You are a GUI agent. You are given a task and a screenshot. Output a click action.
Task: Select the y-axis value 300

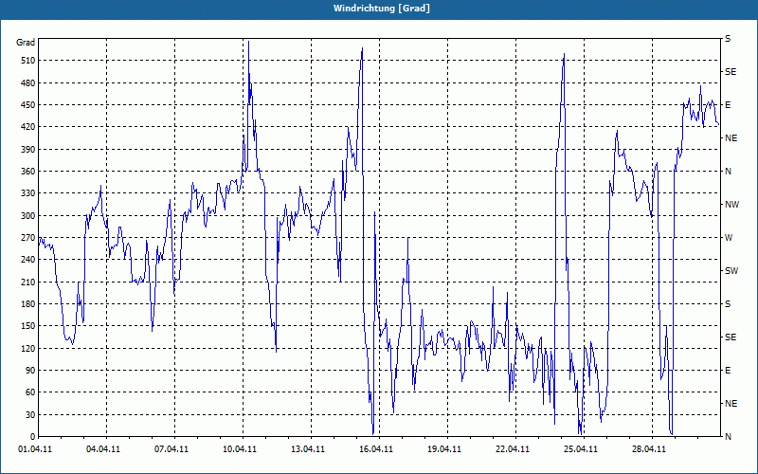(29, 216)
